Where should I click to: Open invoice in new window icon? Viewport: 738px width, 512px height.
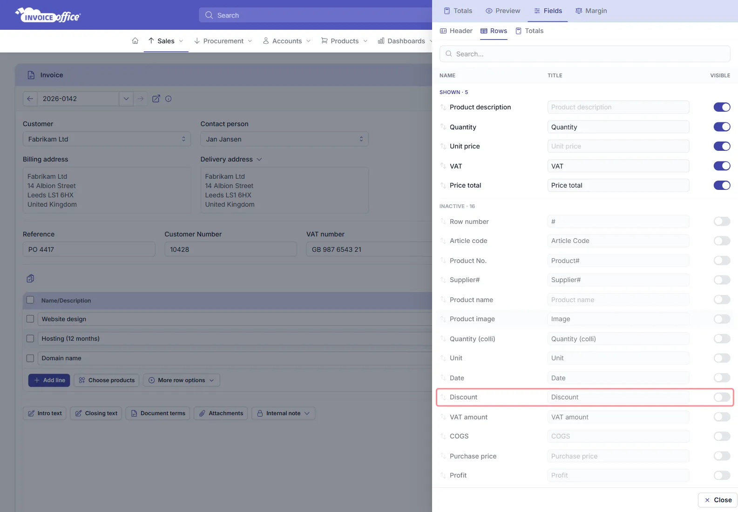pos(156,99)
